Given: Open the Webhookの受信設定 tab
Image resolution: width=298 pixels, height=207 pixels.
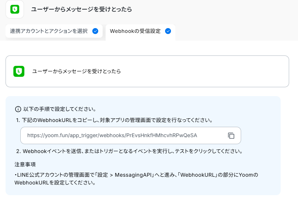Looking at the screenshot, I should click(140, 32).
